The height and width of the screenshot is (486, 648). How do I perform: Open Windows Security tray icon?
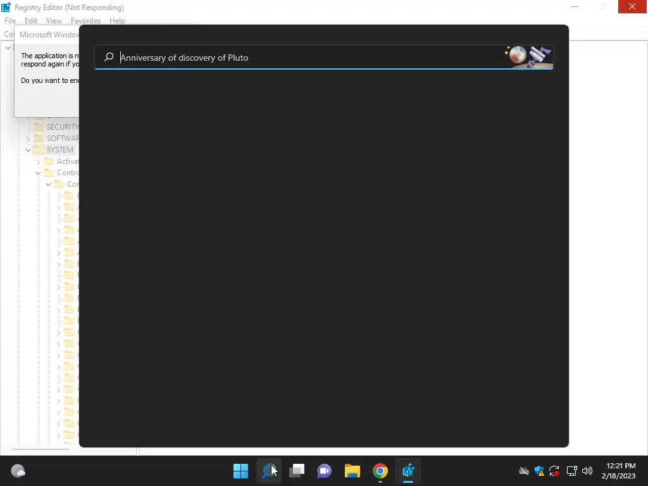click(x=539, y=471)
